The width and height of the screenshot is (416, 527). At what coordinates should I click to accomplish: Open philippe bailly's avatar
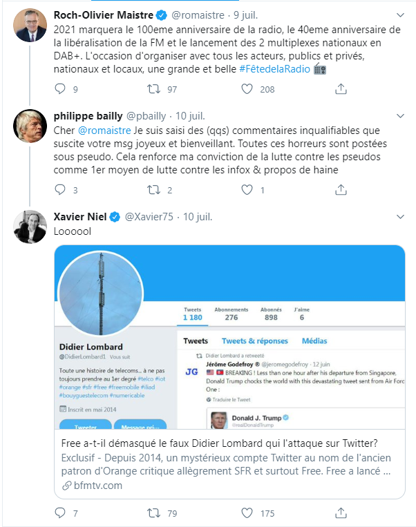pyautogui.click(x=30, y=126)
